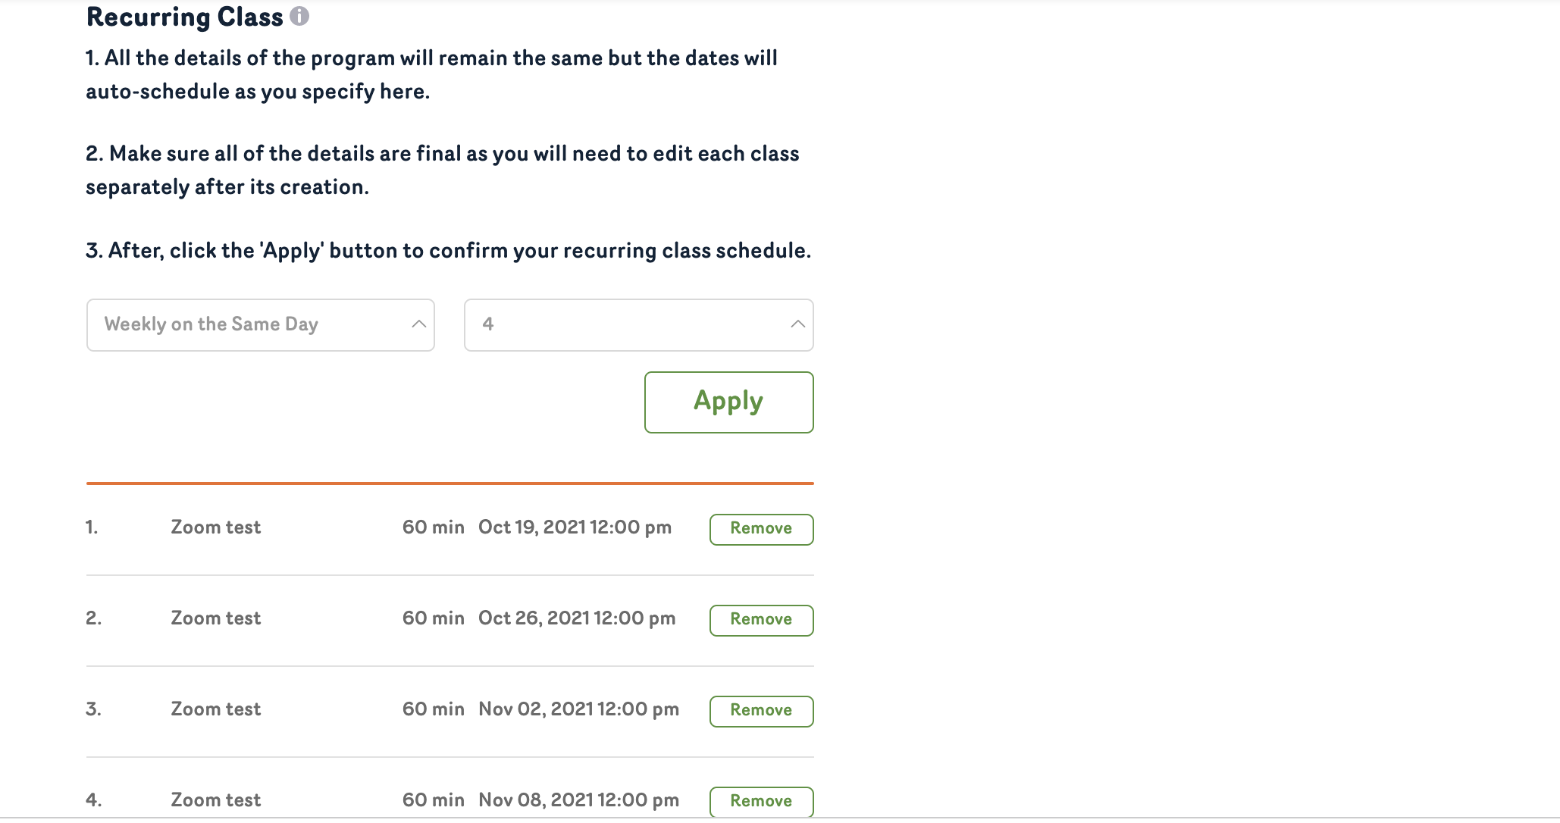The image size is (1560, 823).
Task: Remove the Nov 08, 2021 class
Action: click(x=761, y=801)
